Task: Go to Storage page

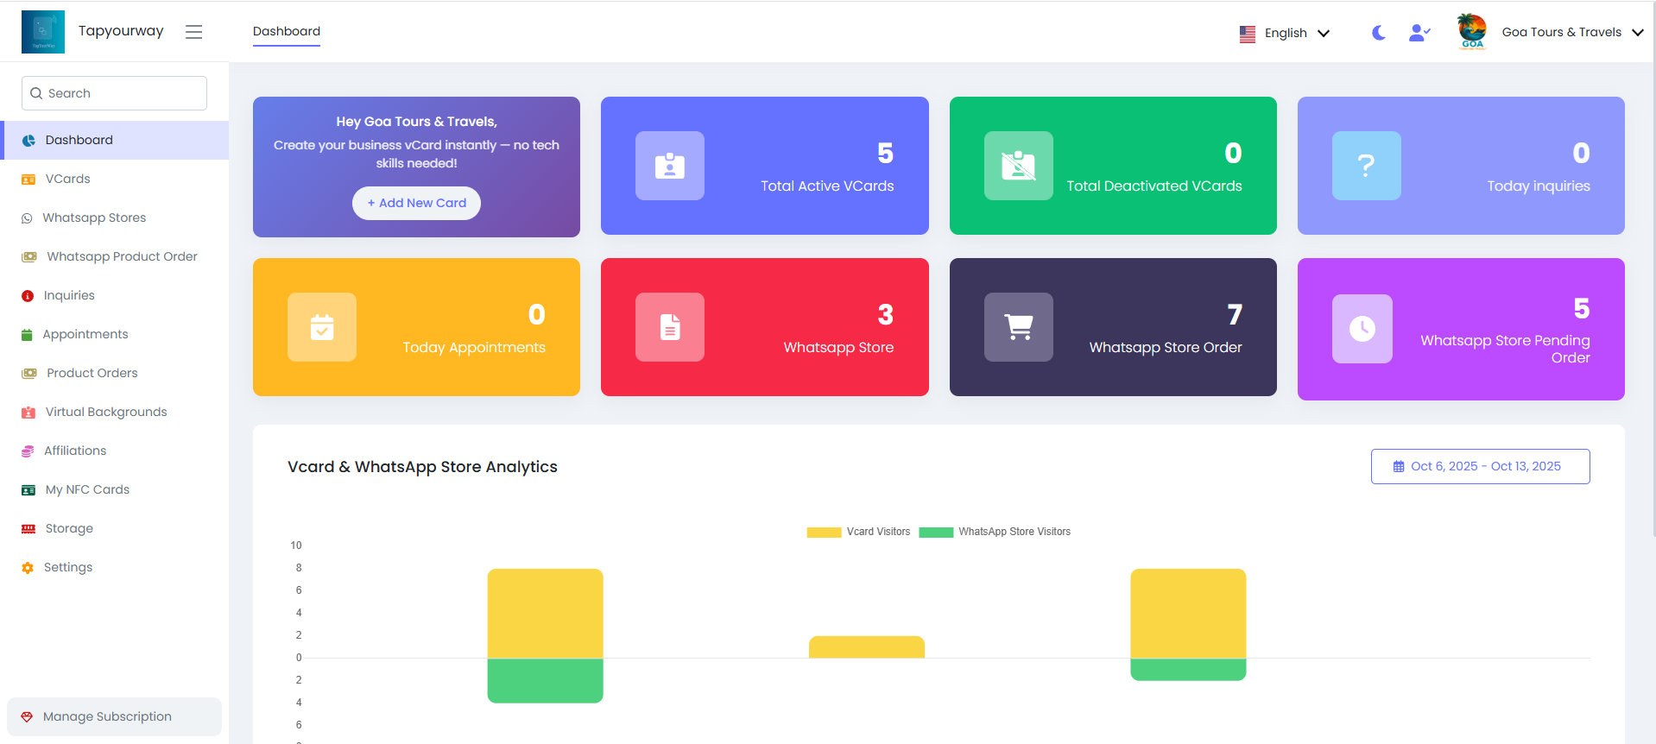Action: click(114, 528)
